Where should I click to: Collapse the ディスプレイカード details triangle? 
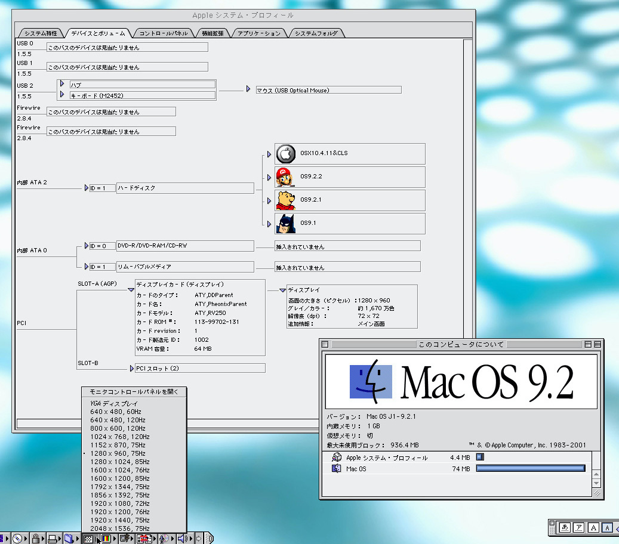[x=131, y=290]
